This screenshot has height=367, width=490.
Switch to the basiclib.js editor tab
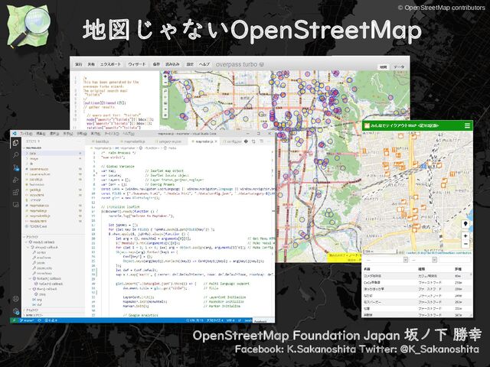[x=102, y=141]
